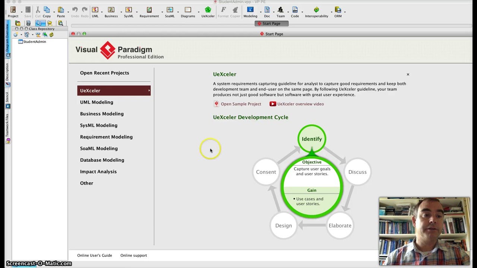477x268 pixels.
Task: Select Impact Analysis in the start page list
Action: tap(98, 171)
